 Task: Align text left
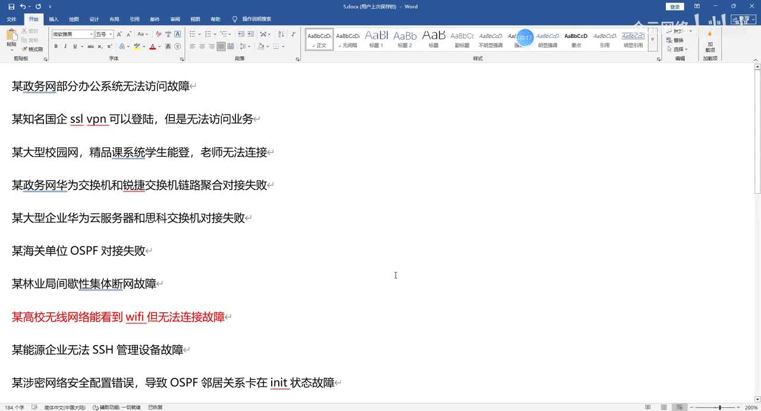[193, 46]
